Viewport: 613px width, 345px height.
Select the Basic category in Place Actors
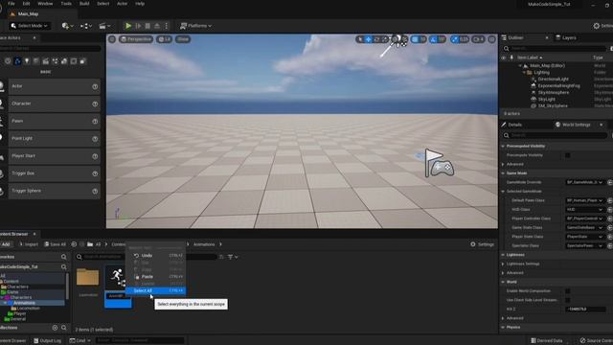17,61
